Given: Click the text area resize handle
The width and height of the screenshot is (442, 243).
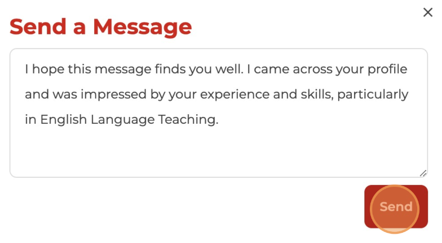Looking at the screenshot, I should (423, 173).
